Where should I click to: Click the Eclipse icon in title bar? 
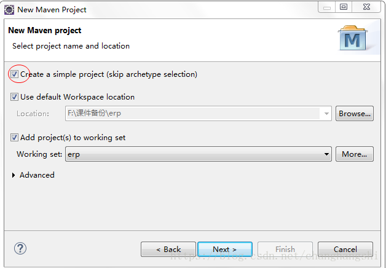9,10
